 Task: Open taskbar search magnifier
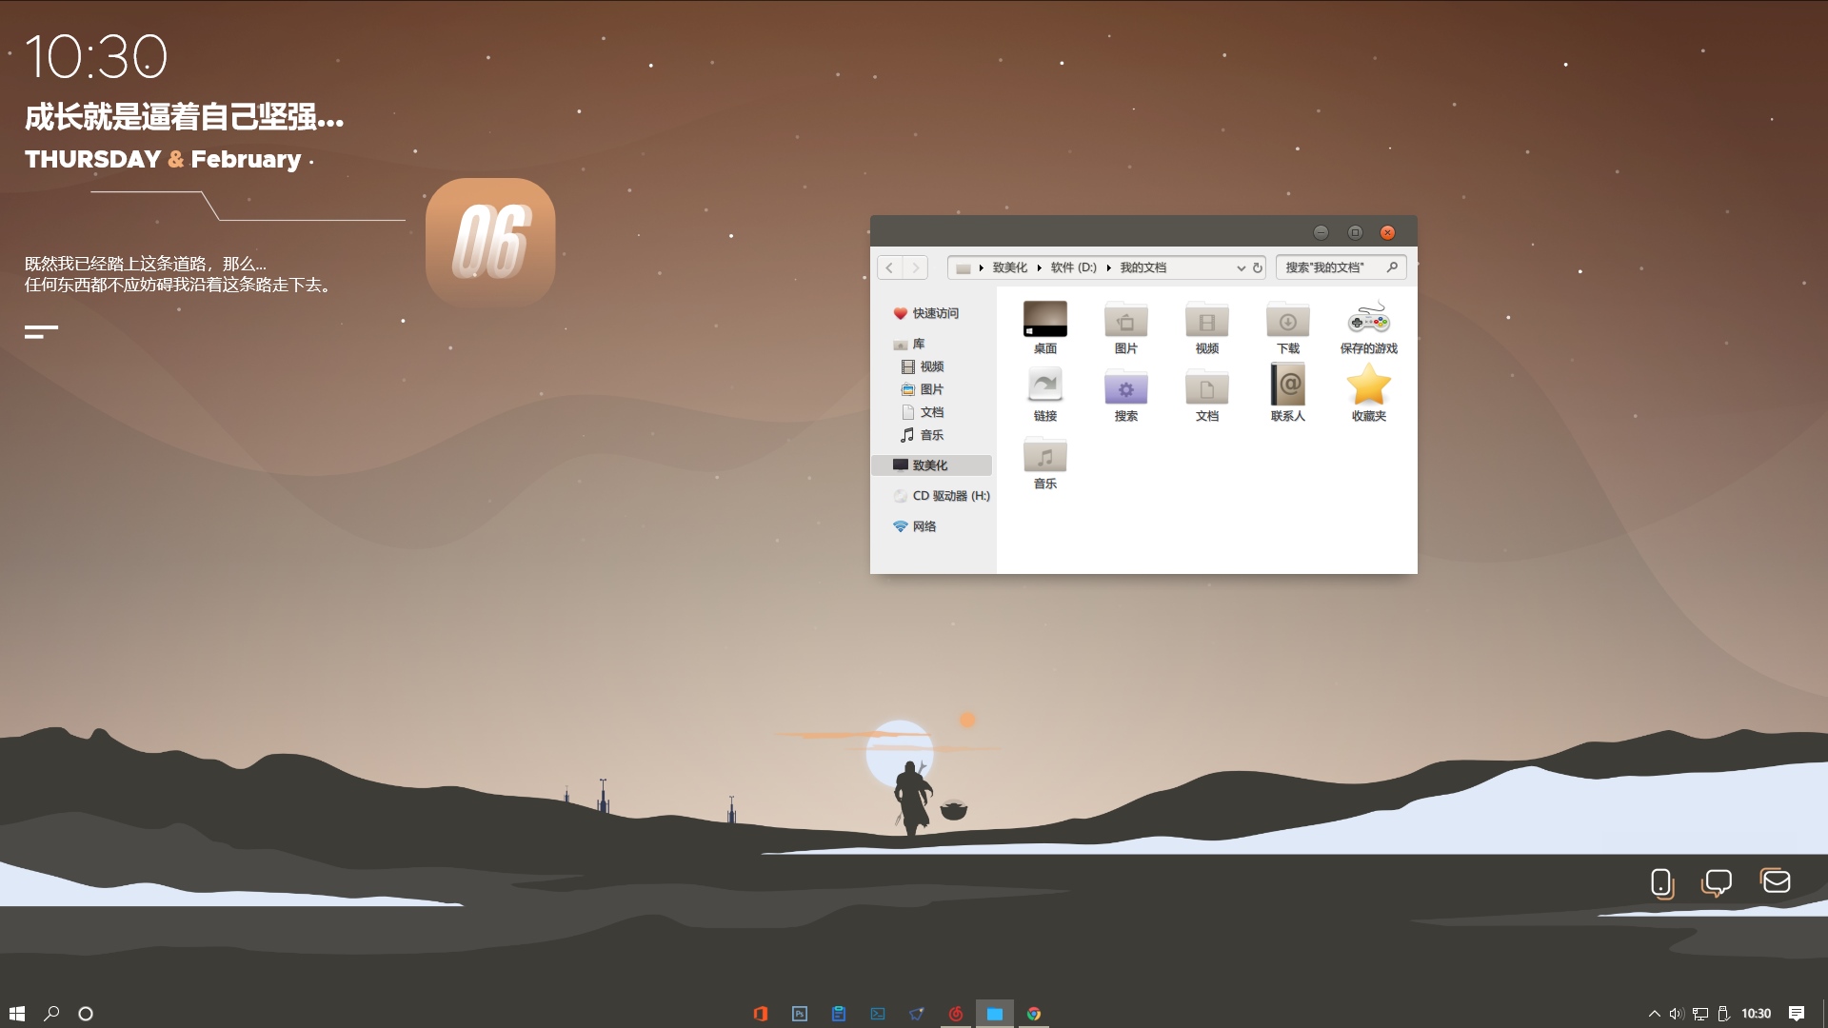pyautogui.click(x=51, y=1014)
